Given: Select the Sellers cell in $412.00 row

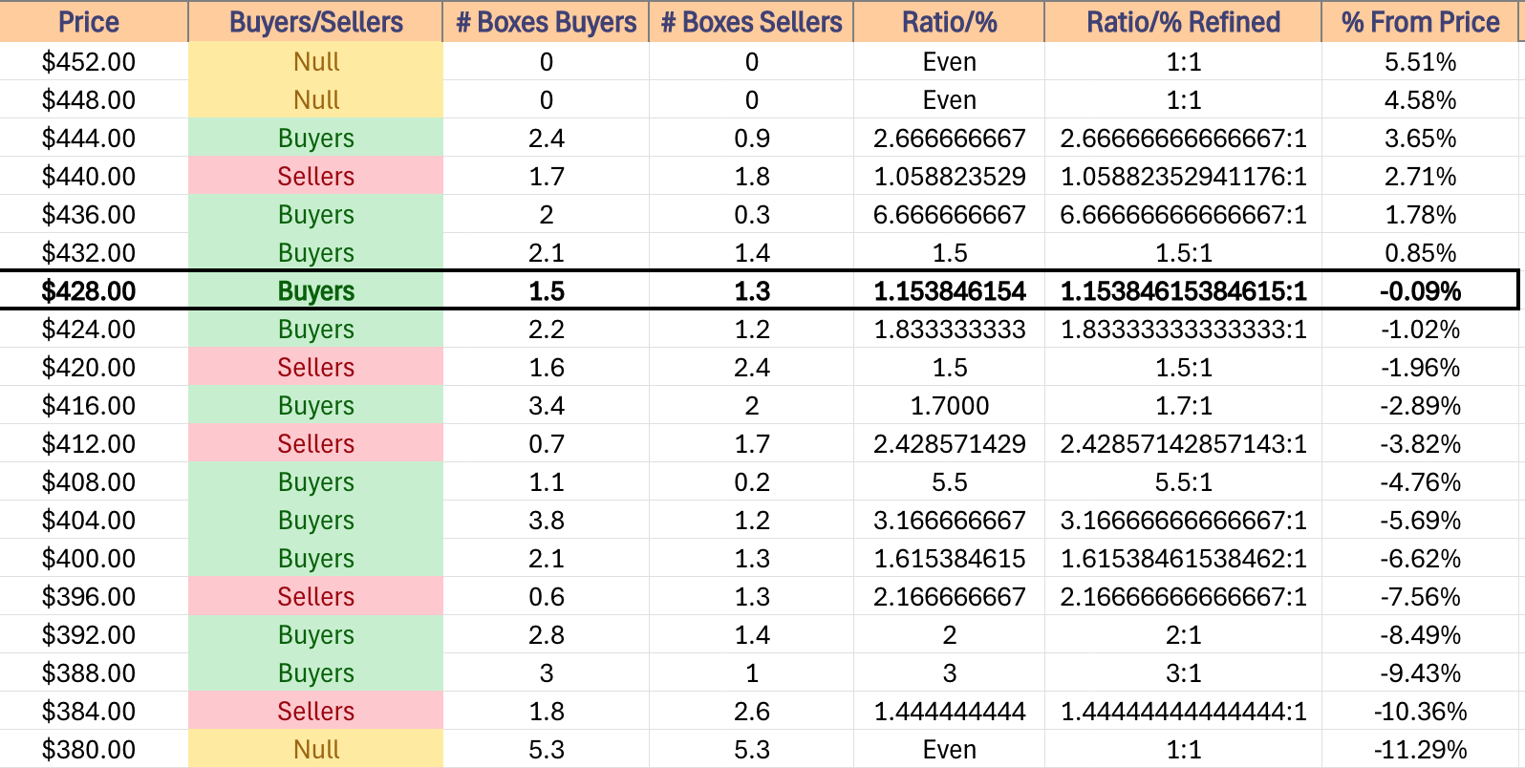Looking at the screenshot, I should pyautogui.click(x=316, y=444).
